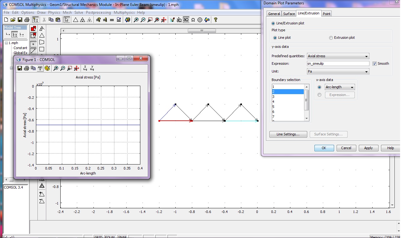Click the omega Subdomain Mode icon
This screenshot has width=401, height=238.
click(193, 20)
